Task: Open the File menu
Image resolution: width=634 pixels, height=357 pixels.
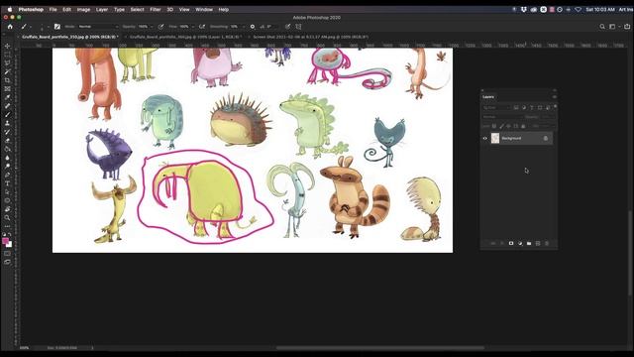Action: [53, 9]
